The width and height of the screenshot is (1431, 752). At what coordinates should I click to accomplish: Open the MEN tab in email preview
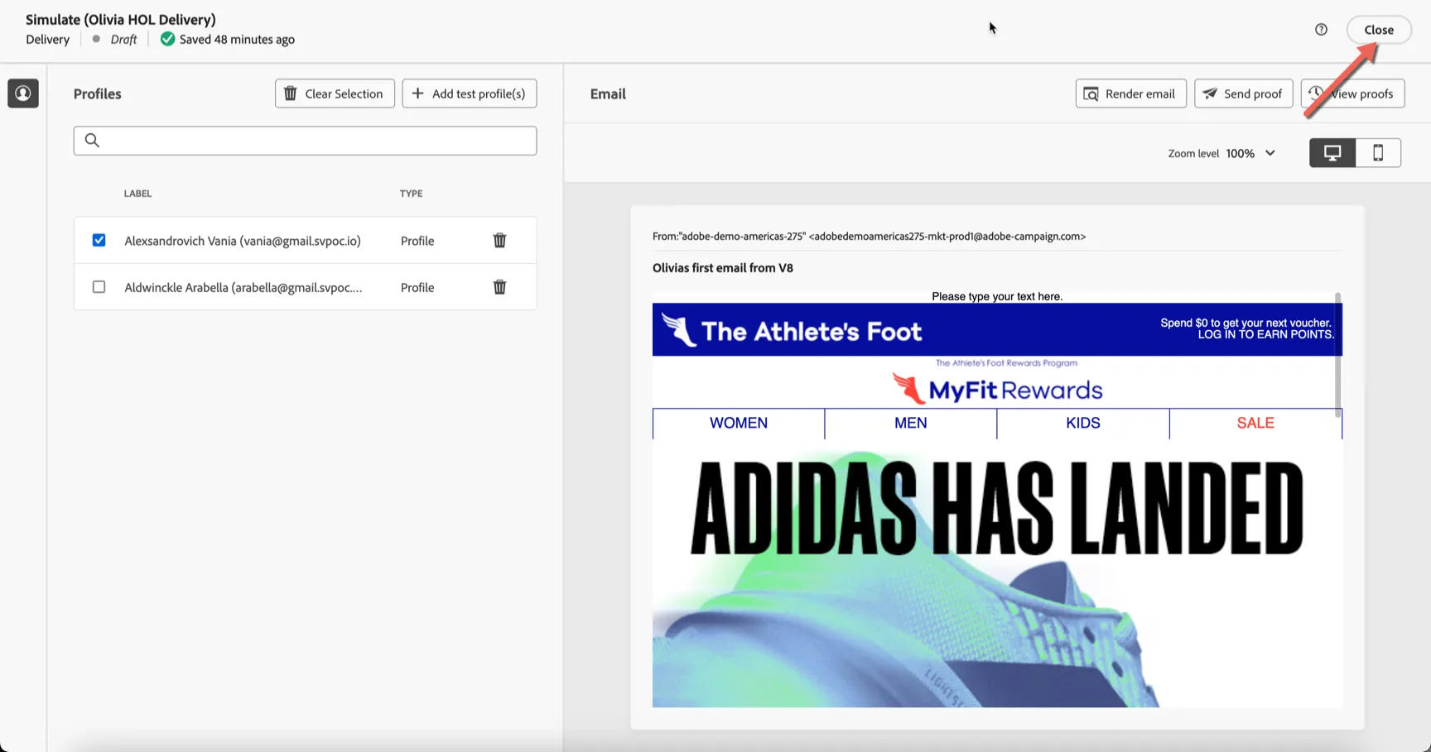[911, 423]
